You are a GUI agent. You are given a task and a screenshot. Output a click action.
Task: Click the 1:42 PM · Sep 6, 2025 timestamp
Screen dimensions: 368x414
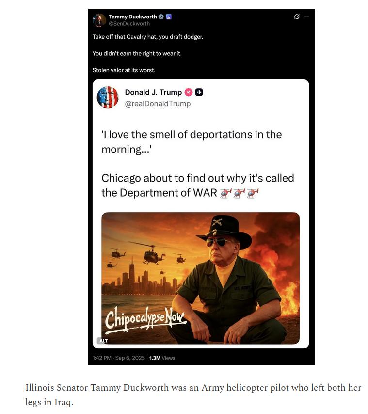pyautogui.click(x=119, y=358)
